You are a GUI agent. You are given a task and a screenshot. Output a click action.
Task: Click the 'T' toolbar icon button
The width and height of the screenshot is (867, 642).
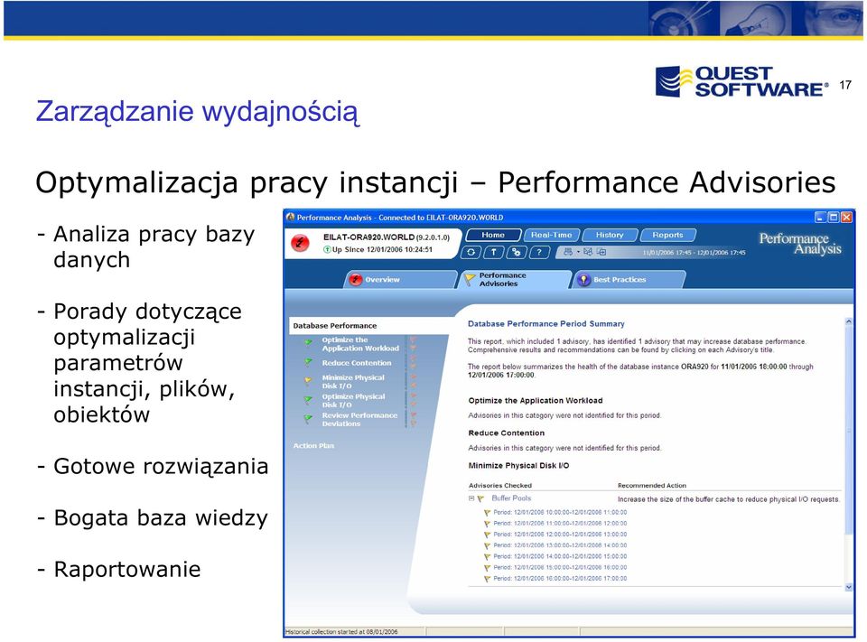tap(494, 252)
